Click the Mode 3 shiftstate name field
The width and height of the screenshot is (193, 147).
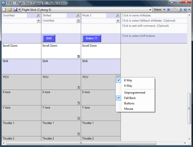(x=94, y=16)
